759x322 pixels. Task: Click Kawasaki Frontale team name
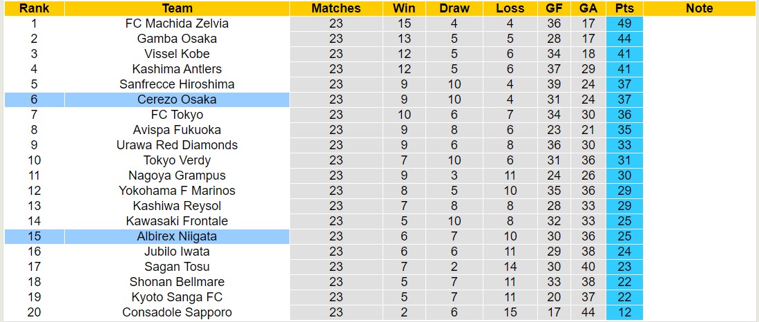point(177,221)
